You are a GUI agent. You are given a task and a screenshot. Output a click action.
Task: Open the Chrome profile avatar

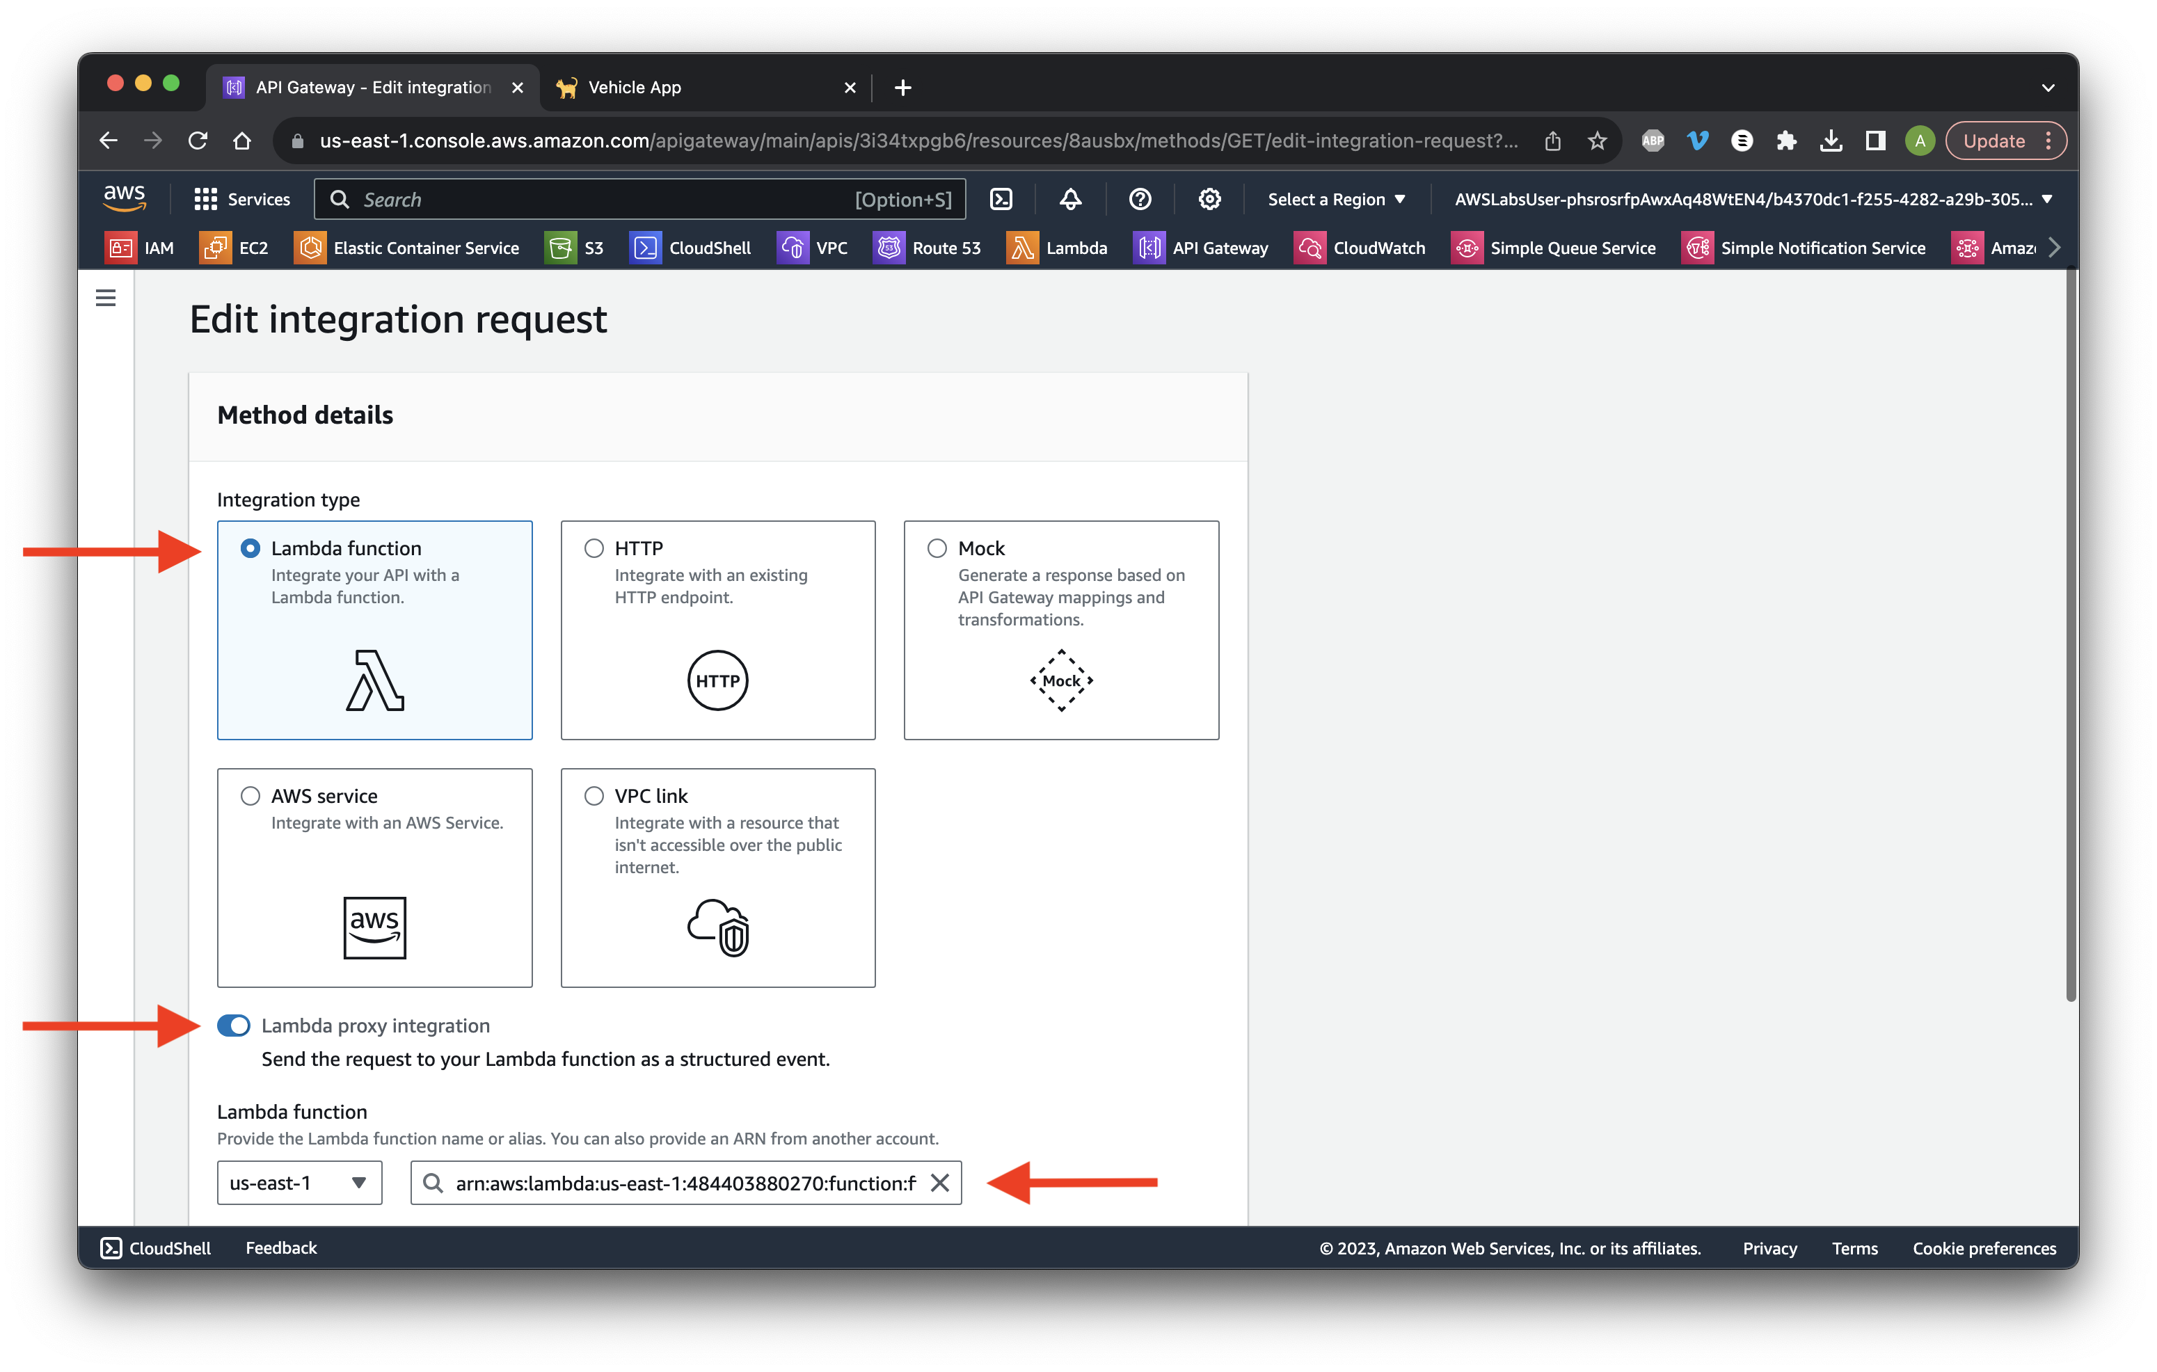coord(1920,141)
